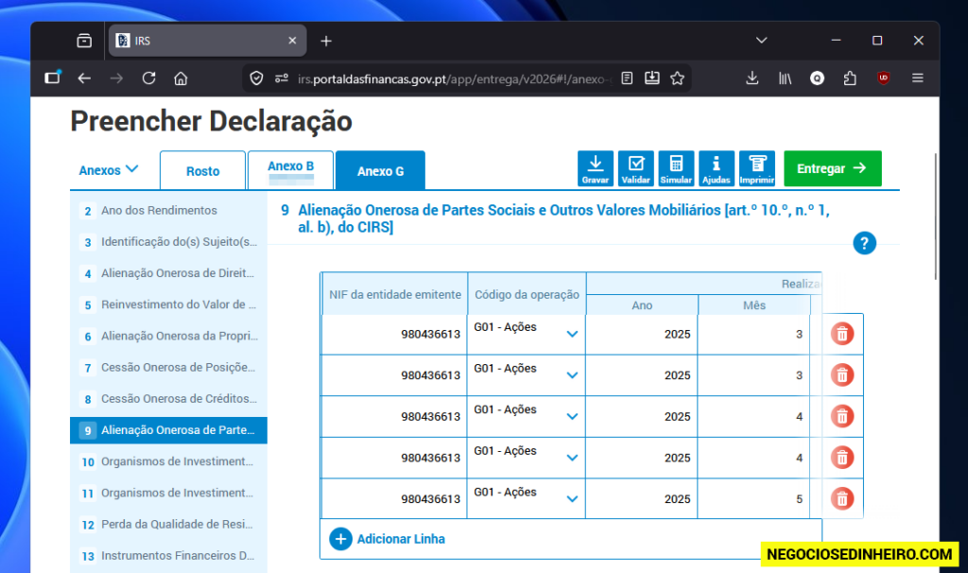968x573 pixels.
Task: Toggle reader view icon in address bar
Action: (627, 78)
